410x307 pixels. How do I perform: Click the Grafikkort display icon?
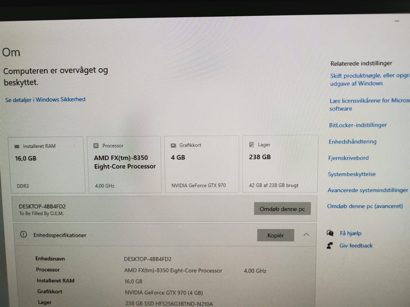coord(173,145)
